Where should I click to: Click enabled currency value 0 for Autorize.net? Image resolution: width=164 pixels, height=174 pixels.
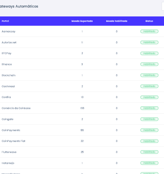tap(116, 42)
